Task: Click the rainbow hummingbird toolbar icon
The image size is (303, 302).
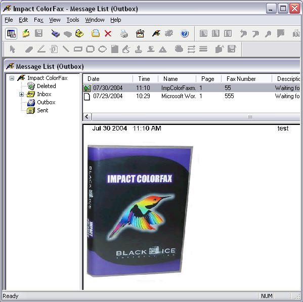Action: (156, 33)
